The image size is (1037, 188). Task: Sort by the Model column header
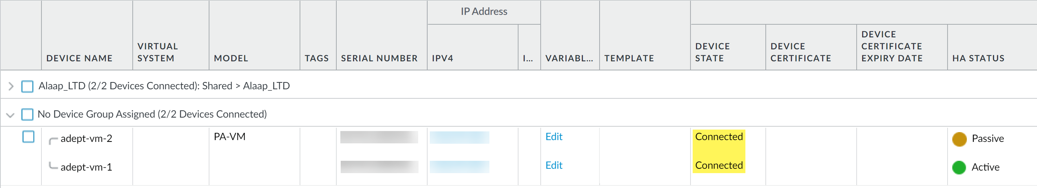click(231, 58)
